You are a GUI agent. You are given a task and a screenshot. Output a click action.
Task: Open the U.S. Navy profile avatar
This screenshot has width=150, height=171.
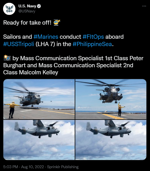[9, 9]
